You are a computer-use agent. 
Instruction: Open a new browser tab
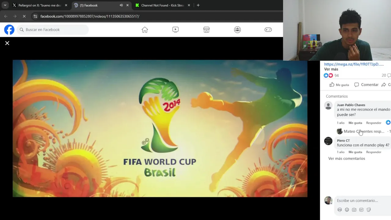click(198, 5)
